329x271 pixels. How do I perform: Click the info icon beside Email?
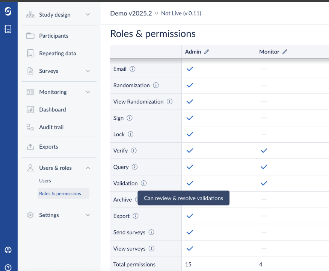point(133,69)
